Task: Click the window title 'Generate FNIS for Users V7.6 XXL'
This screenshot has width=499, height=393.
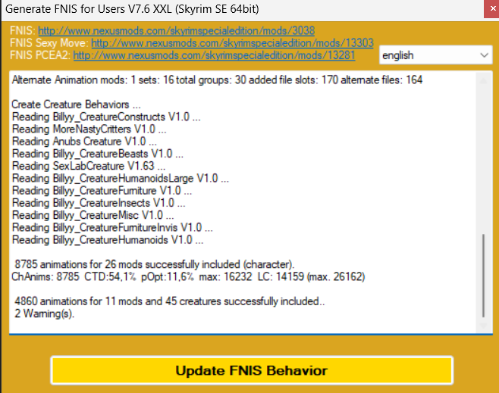Action: coord(132,9)
